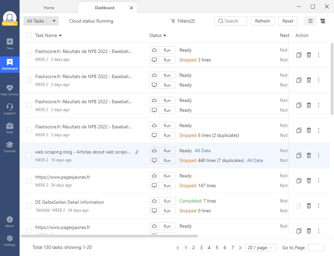Click the Filters(2) funnel control
This screenshot has width=334, height=256.
pyautogui.click(x=183, y=21)
